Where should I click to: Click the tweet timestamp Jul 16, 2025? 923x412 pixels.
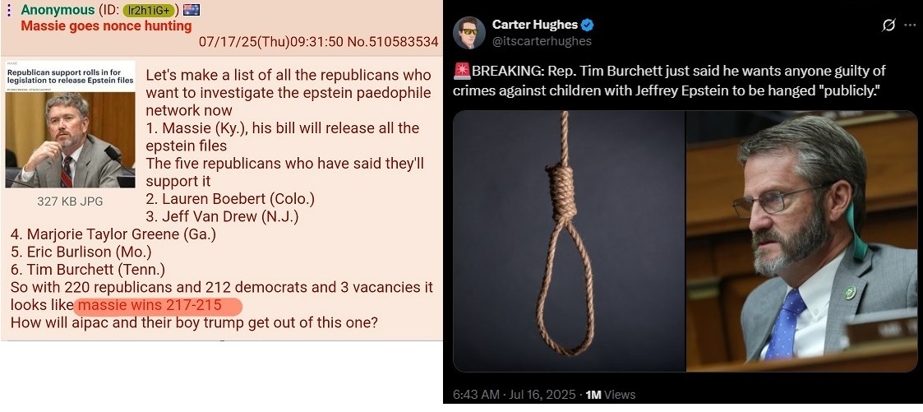[514, 395]
